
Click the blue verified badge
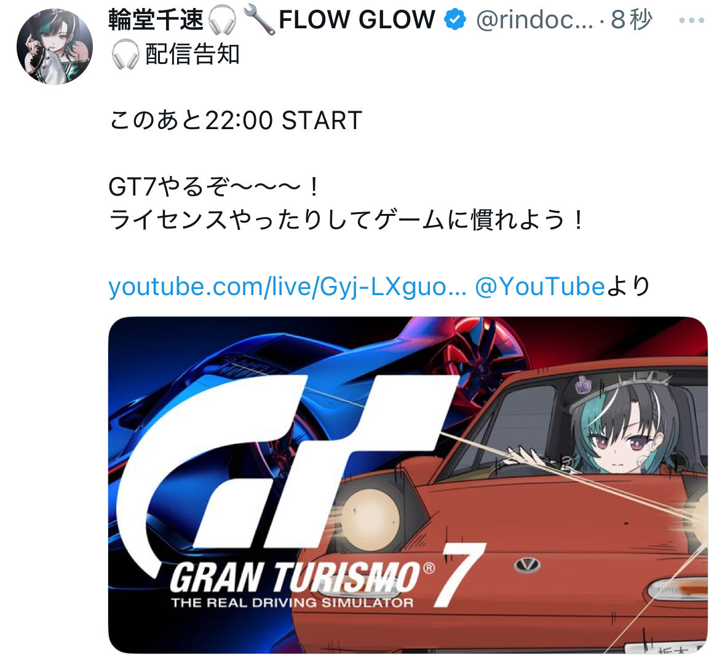click(455, 20)
